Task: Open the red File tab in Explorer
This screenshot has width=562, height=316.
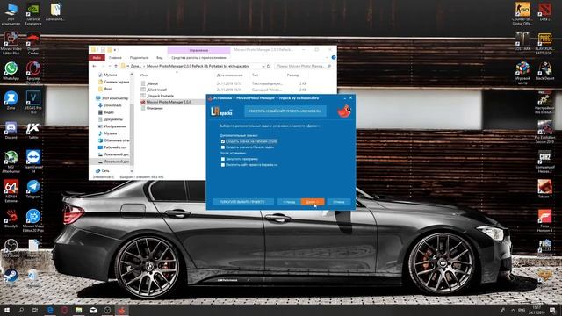Action: (x=97, y=58)
